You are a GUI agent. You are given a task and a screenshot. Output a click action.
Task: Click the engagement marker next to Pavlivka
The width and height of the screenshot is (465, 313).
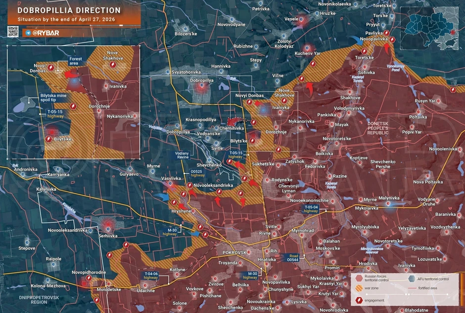coord(386,33)
